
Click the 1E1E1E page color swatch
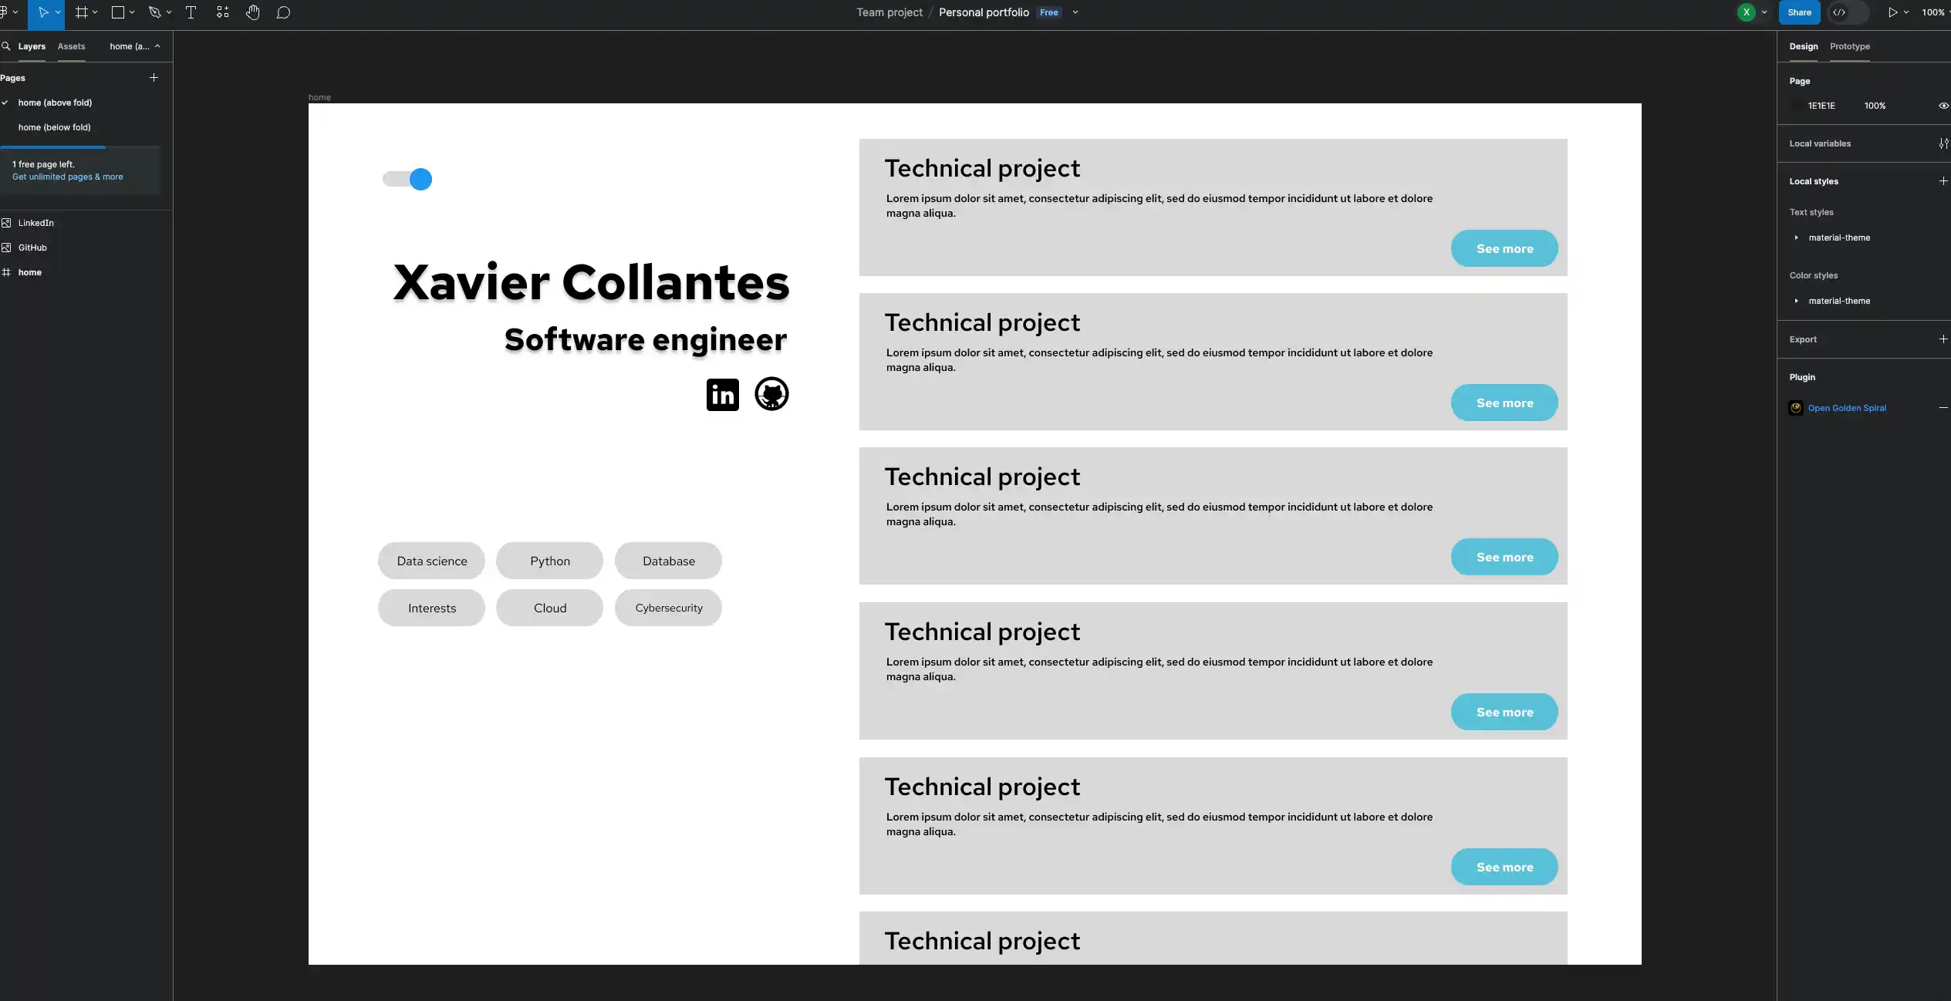pyautogui.click(x=1797, y=106)
